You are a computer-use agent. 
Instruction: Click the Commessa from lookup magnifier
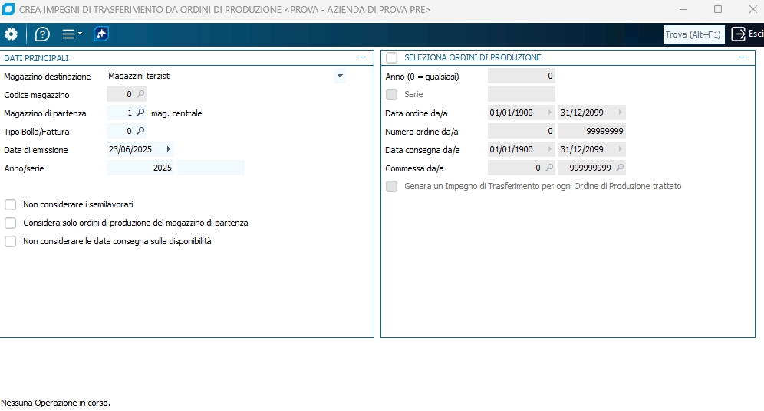(549, 168)
